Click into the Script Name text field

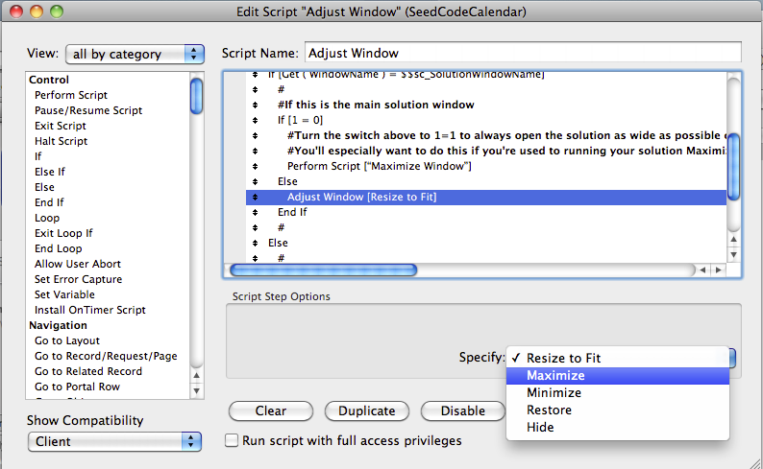point(523,53)
